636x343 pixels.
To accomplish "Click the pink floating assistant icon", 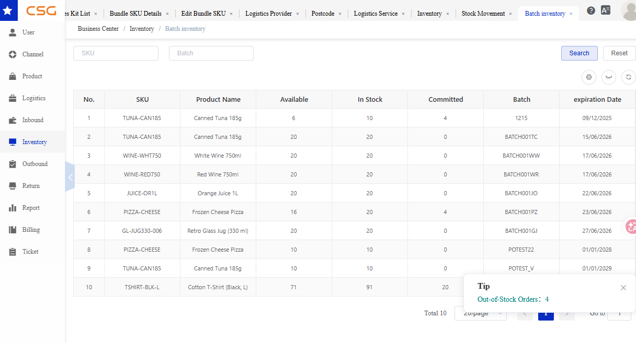I will pos(631,227).
